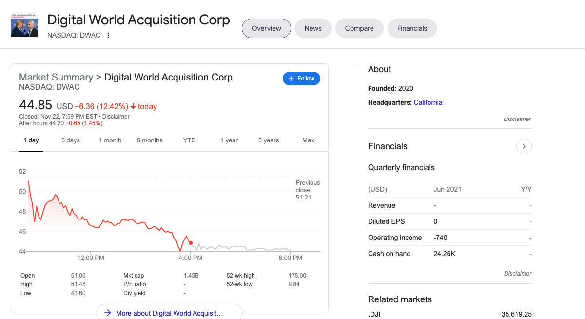Click the Disclaimer under the About section
This screenshot has width=585, height=319.
[517, 119]
